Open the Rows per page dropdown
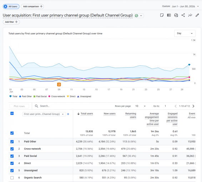This screenshot has width=202, height=182. [140, 106]
